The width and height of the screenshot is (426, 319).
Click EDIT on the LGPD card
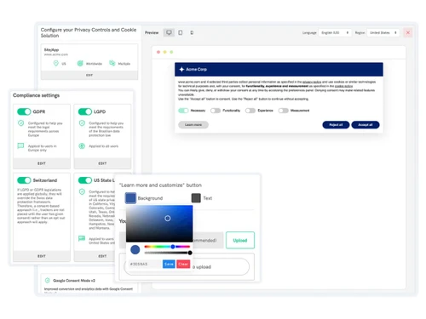[102, 163]
